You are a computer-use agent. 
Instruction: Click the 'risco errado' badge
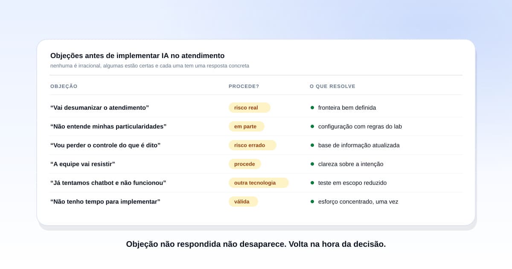click(x=253, y=145)
